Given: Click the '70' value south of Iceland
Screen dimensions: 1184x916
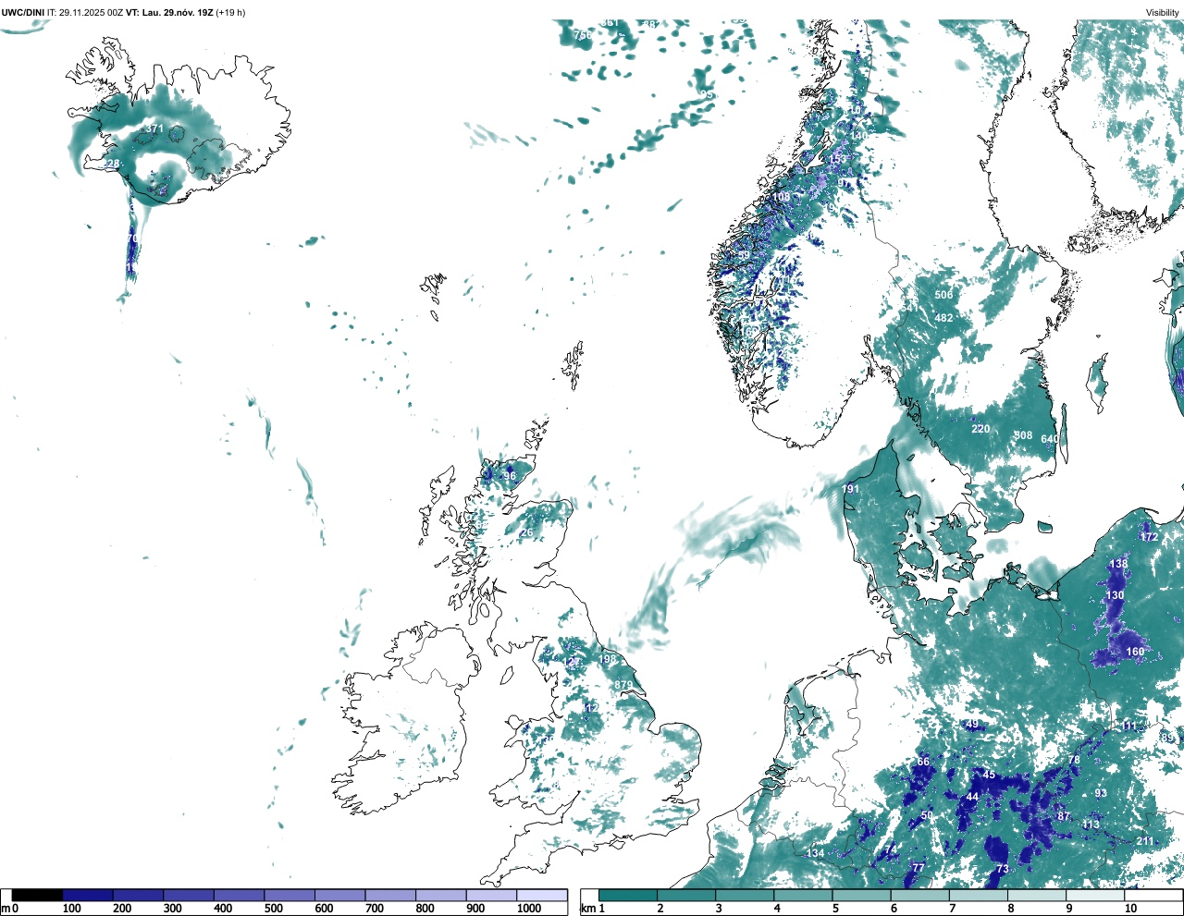Looking at the screenshot, I should 131,238.
